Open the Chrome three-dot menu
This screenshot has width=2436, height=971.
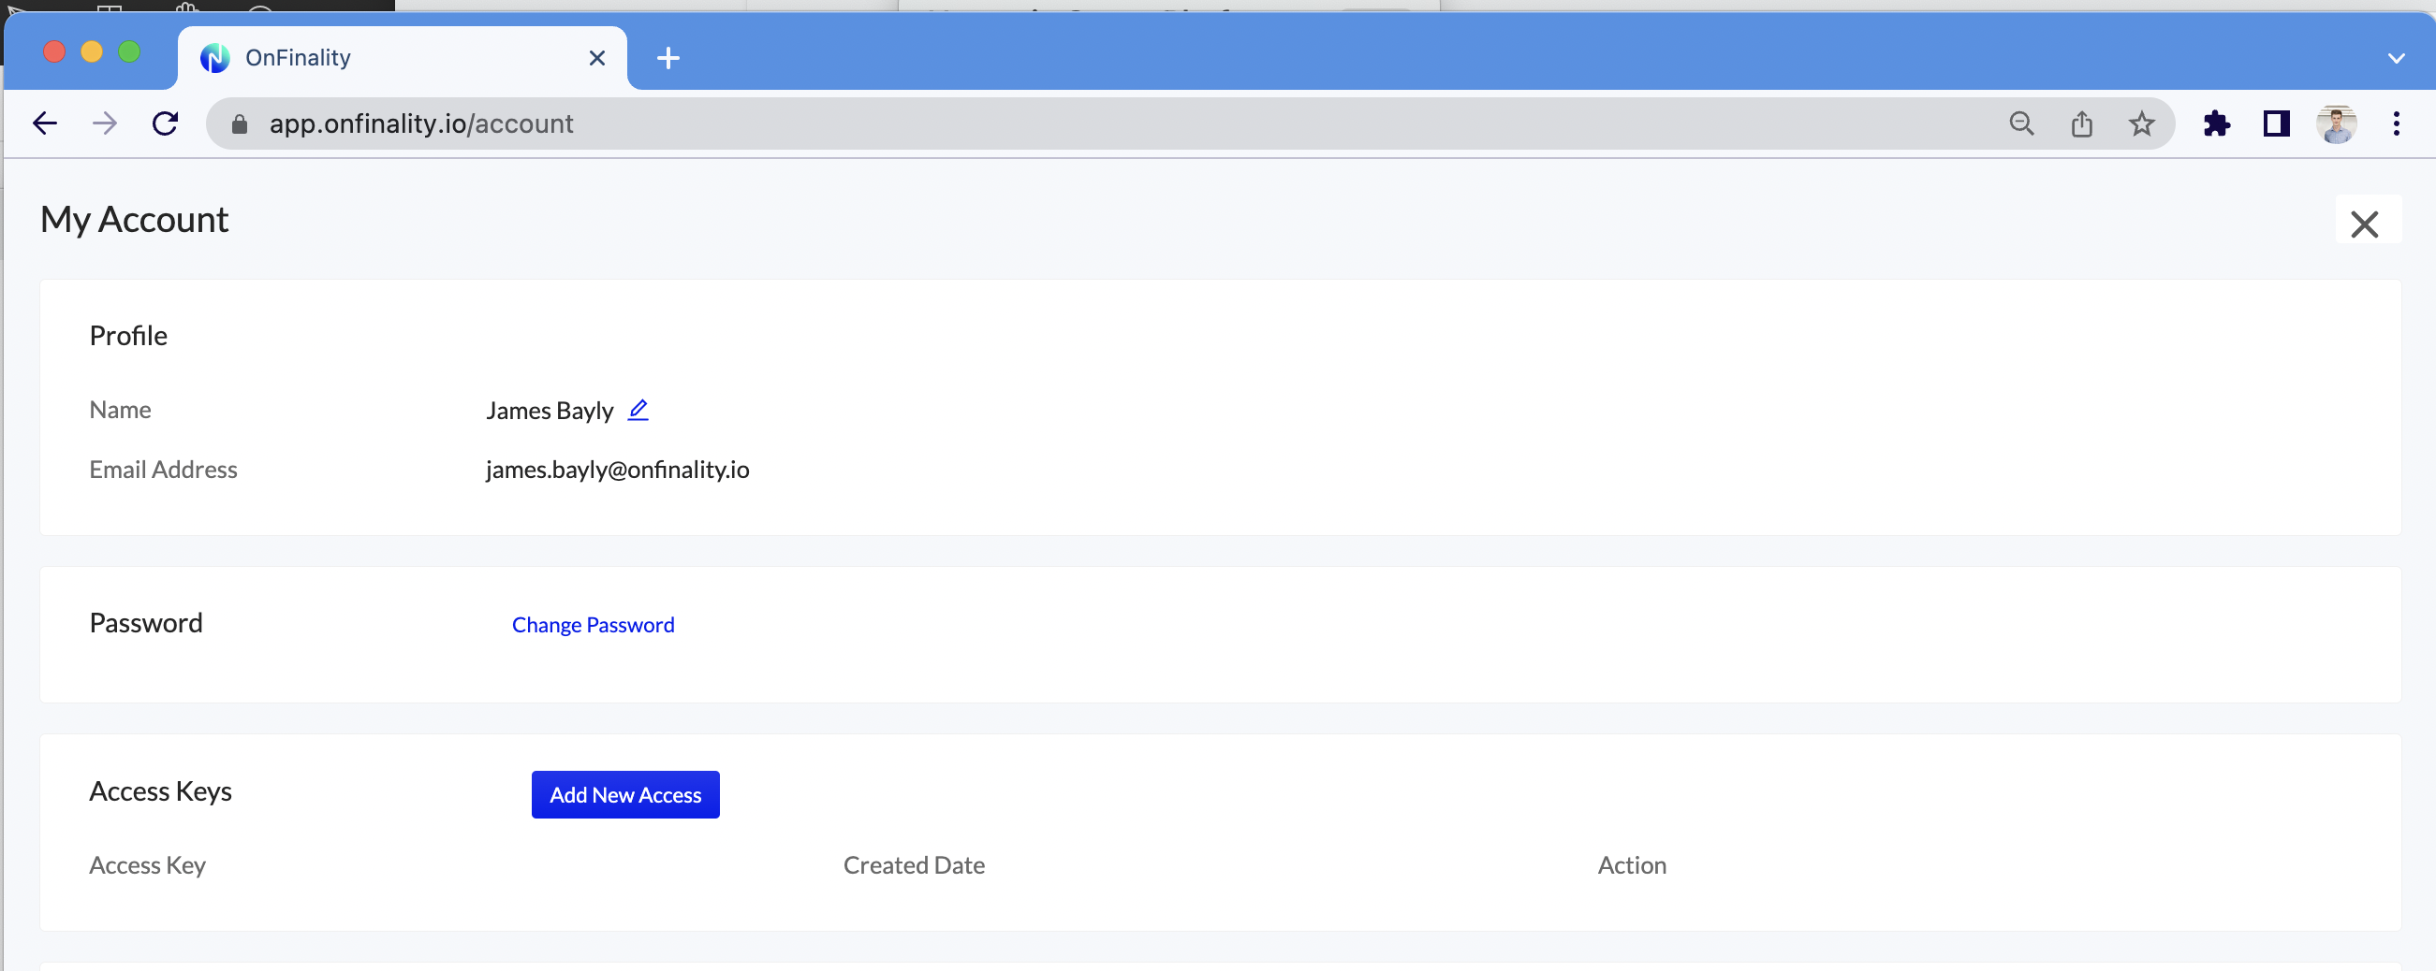pyautogui.click(x=2396, y=123)
